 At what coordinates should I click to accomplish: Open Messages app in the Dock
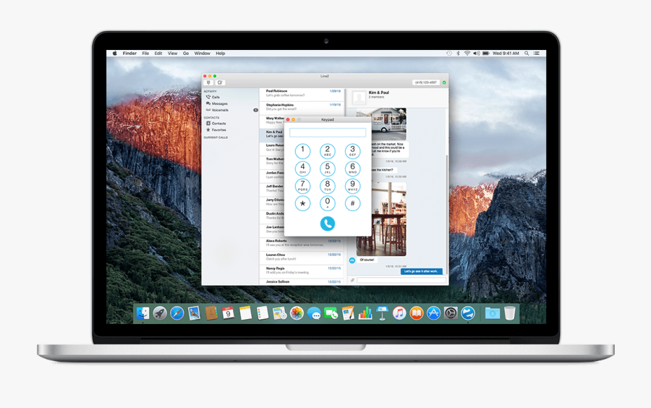(314, 313)
